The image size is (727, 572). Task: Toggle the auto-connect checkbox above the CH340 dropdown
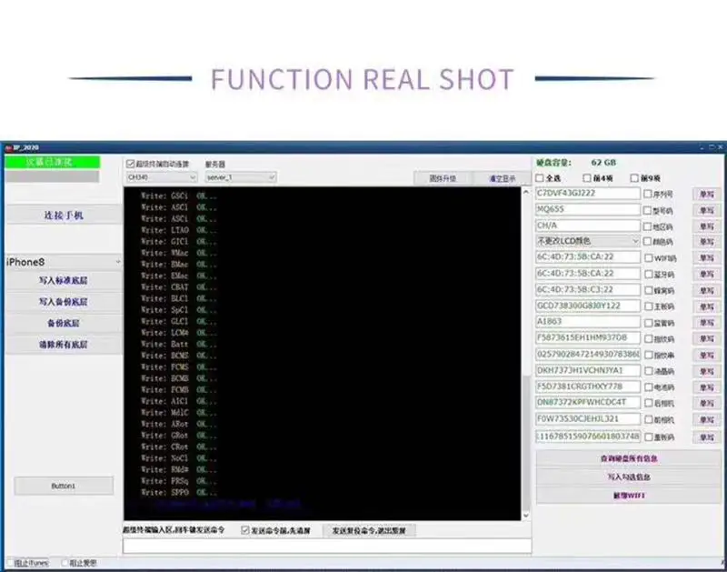point(130,164)
